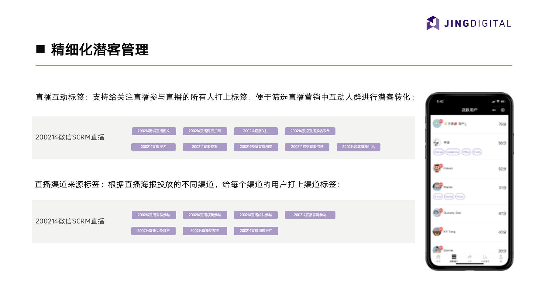Toggle the Orange tag under 李诗
This screenshot has width=536, height=285.
click(x=439, y=152)
